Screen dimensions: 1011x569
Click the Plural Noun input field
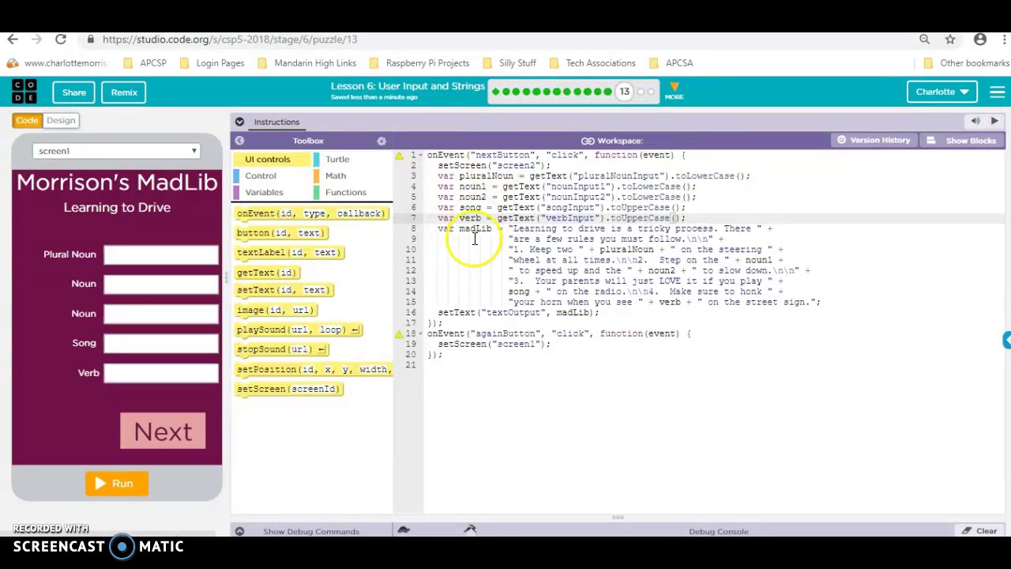161,254
